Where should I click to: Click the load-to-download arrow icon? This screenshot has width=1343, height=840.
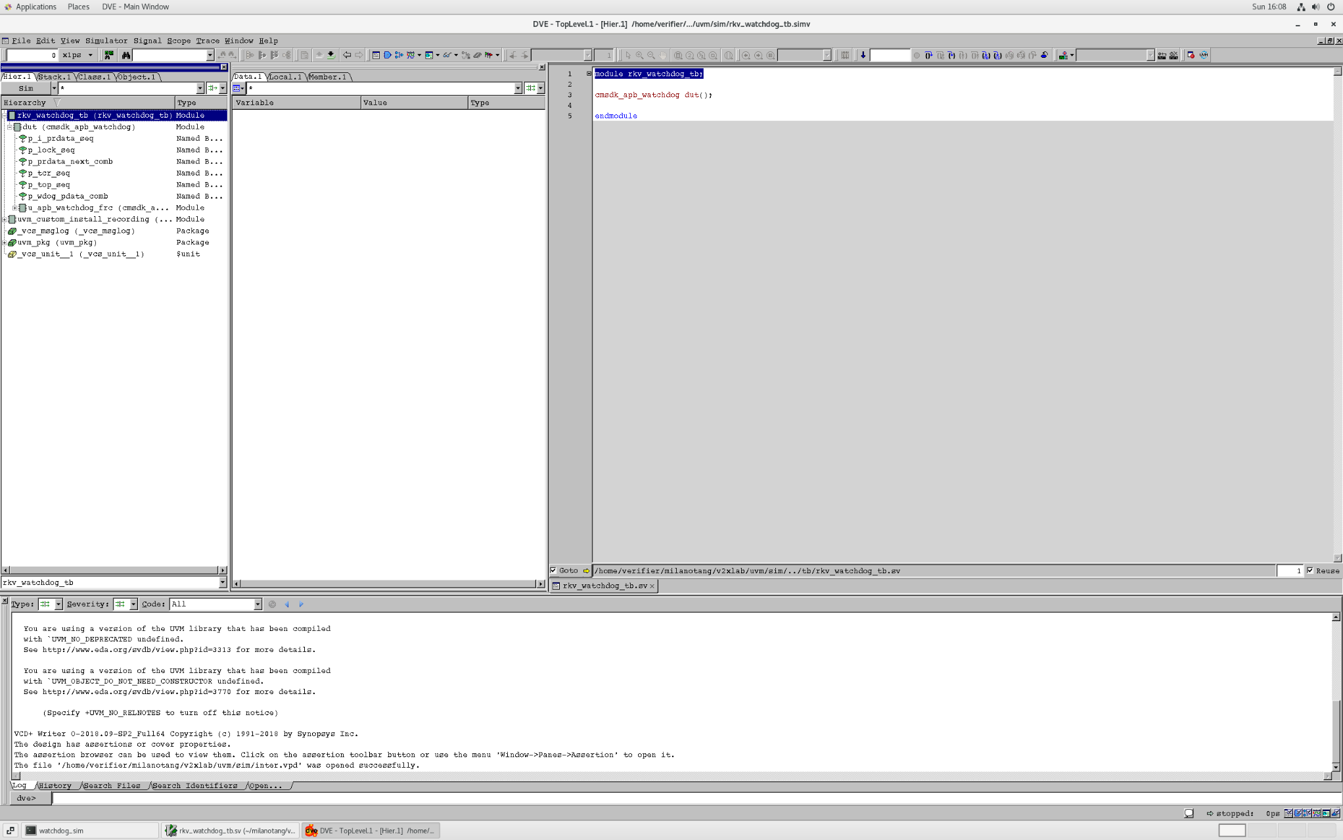tap(330, 55)
